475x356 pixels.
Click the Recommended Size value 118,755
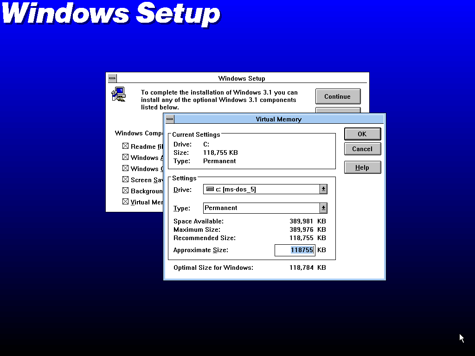coord(302,238)
